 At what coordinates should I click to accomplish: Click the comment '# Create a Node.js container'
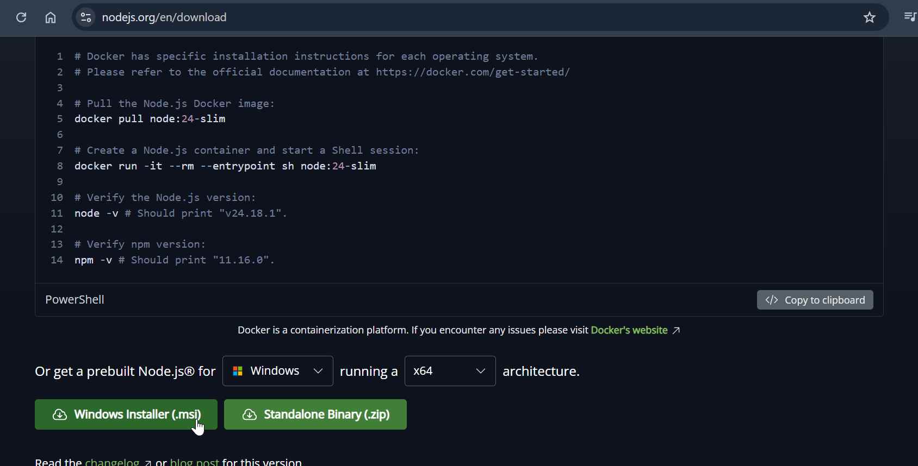tap(247, 150)
